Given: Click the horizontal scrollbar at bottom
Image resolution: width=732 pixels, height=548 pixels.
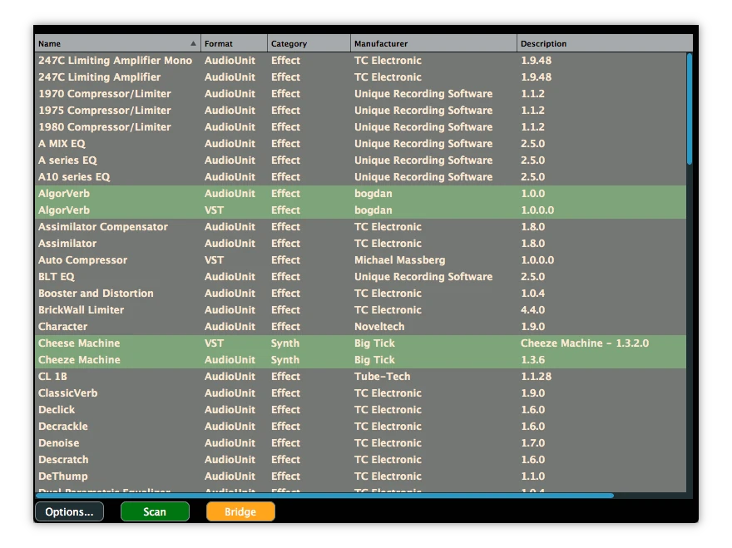Looking at the screenshot, I should [324, 496].
